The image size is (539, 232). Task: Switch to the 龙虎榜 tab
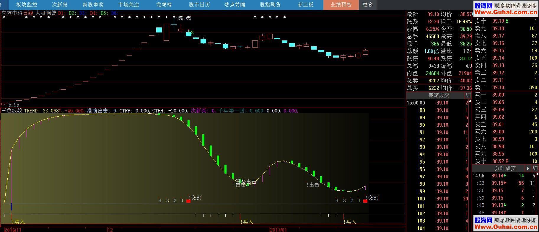(x=164, y=5)
